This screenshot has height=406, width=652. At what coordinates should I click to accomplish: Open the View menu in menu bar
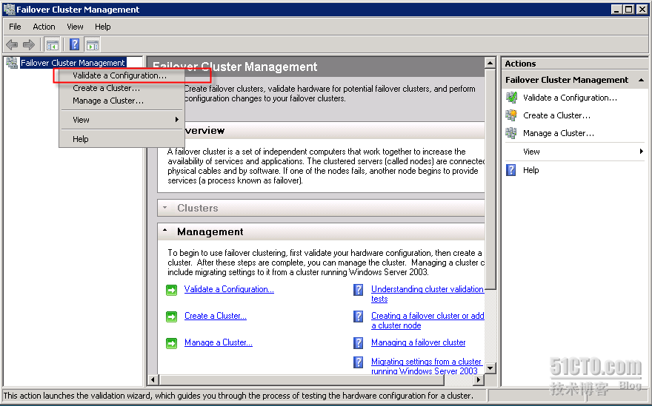click(75, 27)
